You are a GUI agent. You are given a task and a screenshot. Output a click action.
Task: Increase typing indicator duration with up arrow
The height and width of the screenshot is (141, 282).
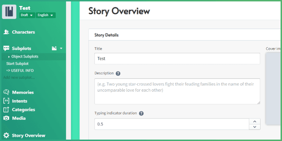tap(255, 121)
